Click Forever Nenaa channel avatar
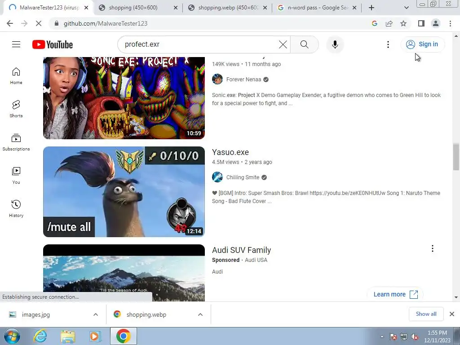The image size is (460, 345). coord(217,79)
